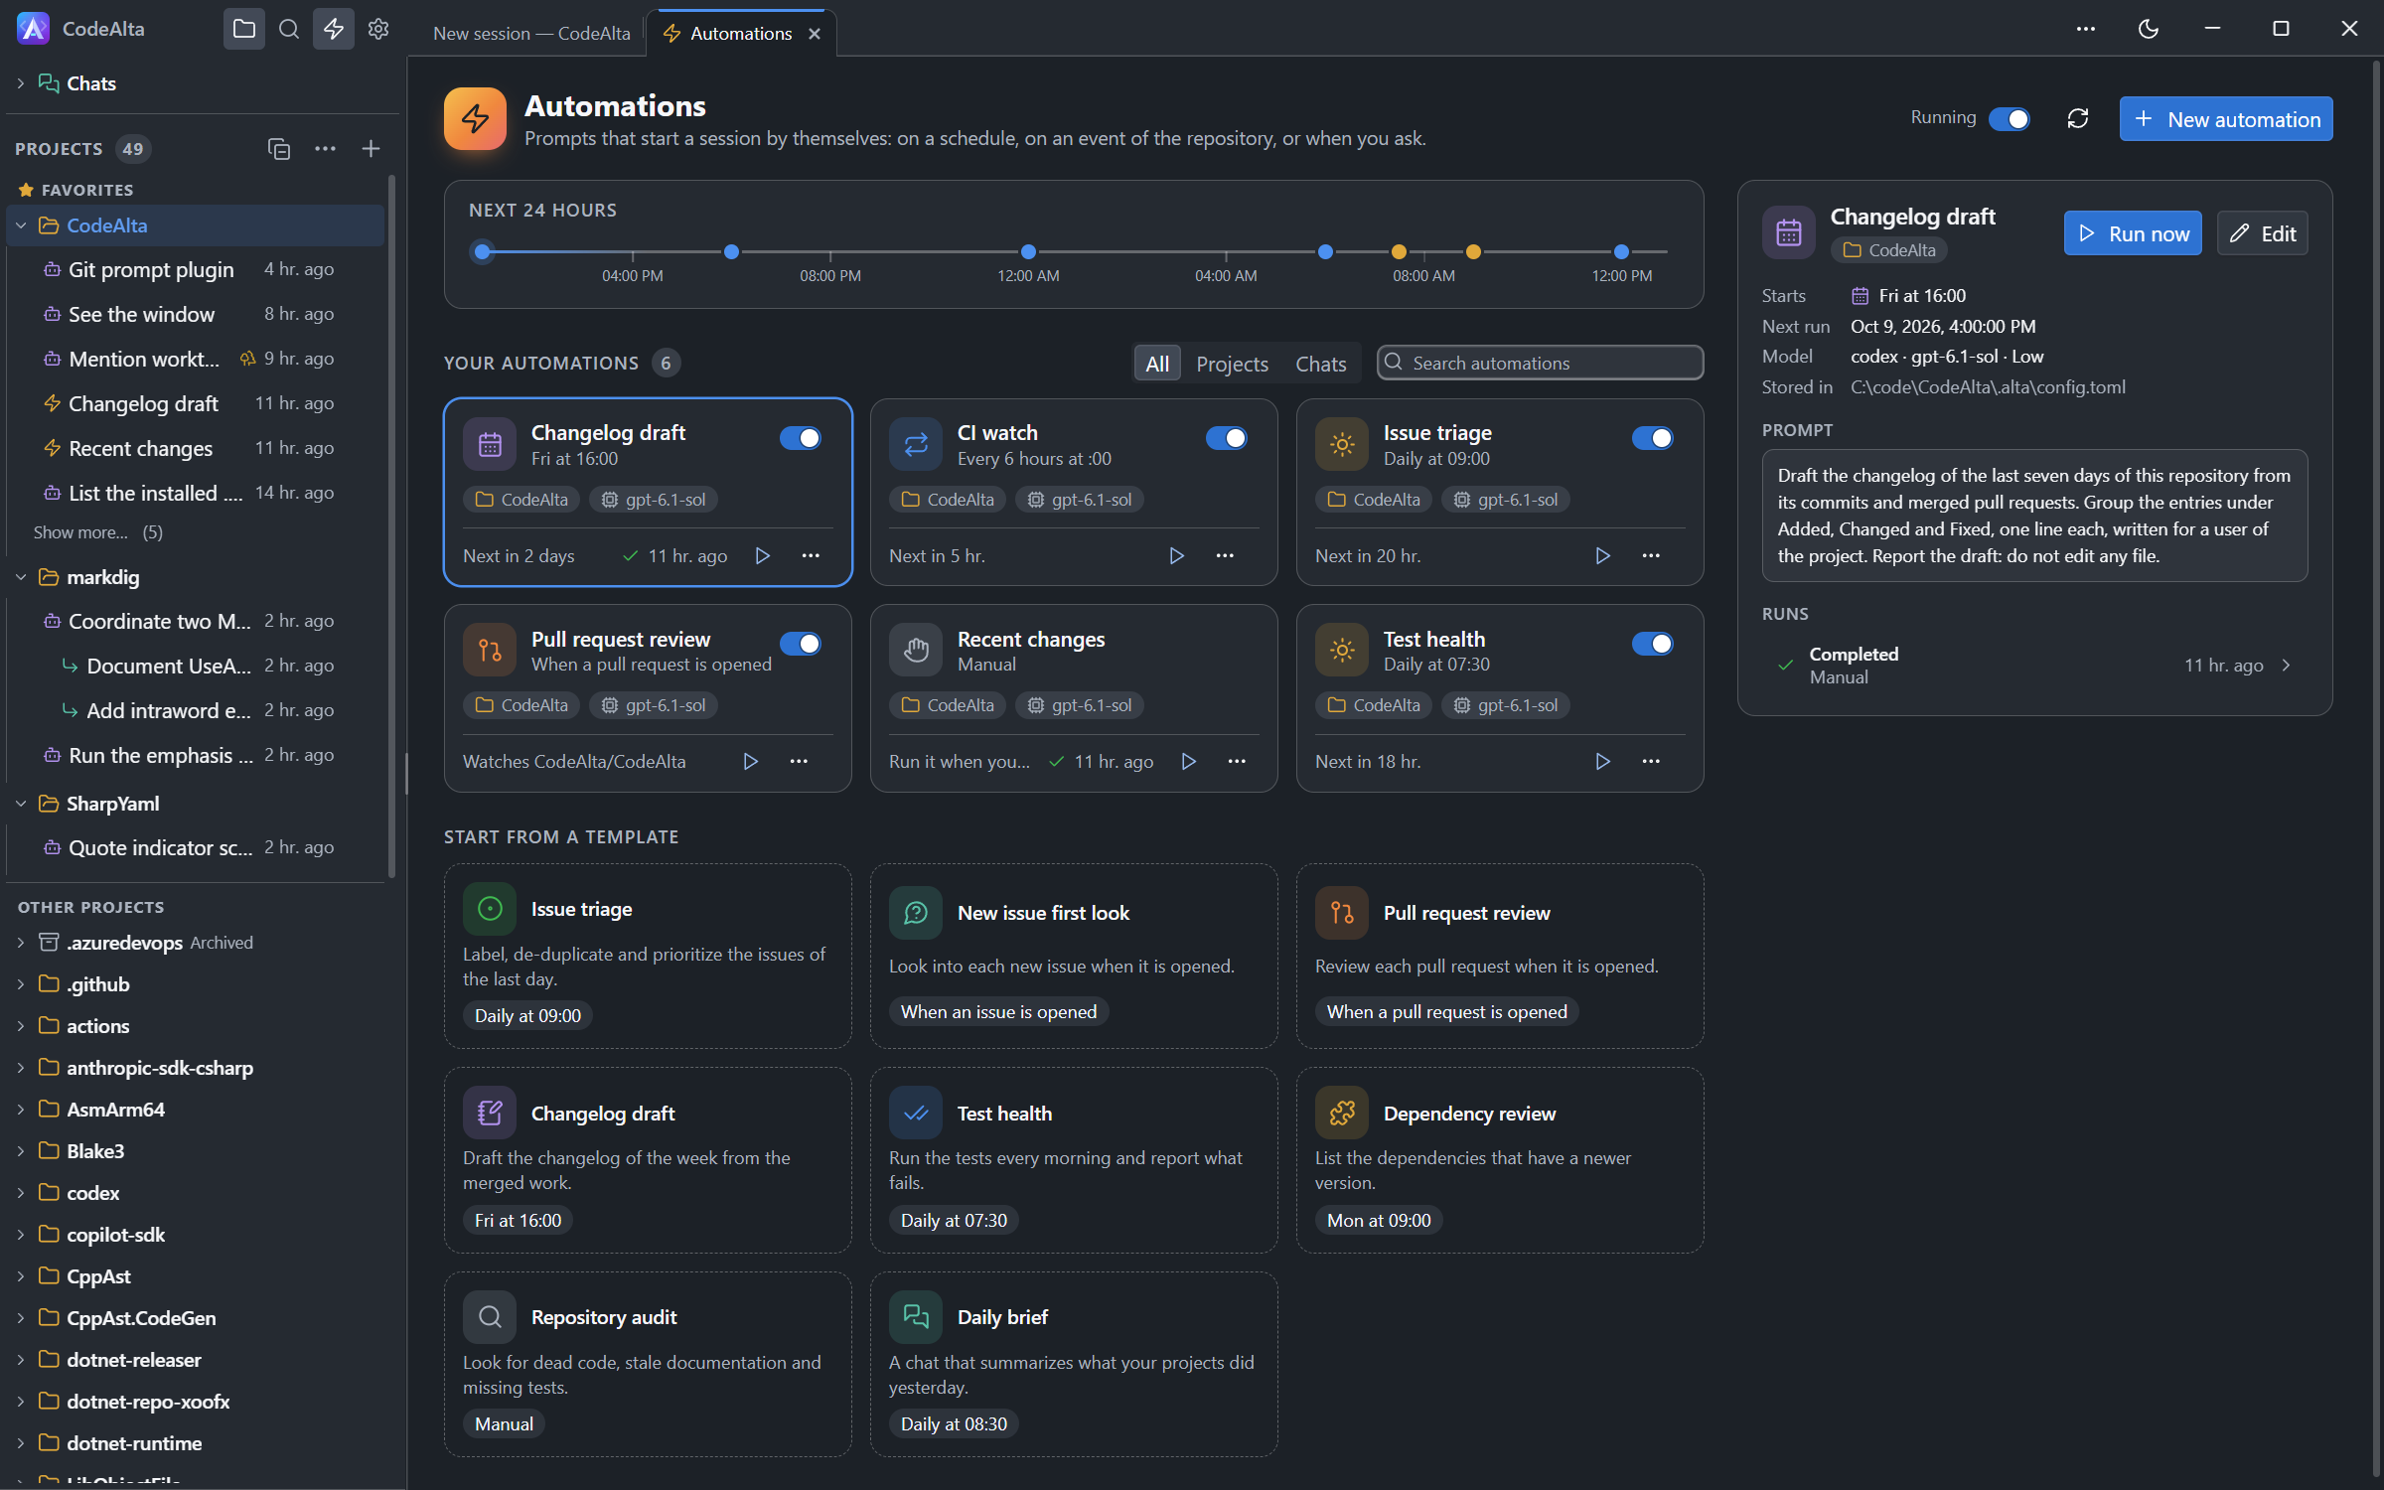Switch to New session — CodeAlta tab
Viewport: 2384px width, 1490px height.
531,34
